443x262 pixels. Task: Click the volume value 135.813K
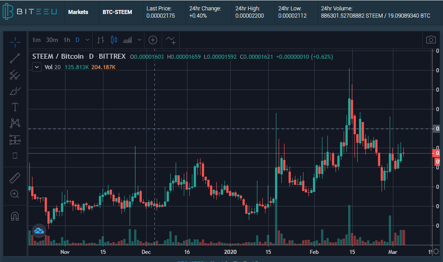pos(77,67)
